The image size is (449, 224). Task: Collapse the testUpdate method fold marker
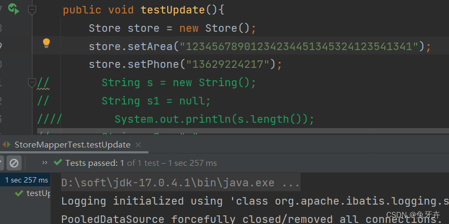[32, 10]
